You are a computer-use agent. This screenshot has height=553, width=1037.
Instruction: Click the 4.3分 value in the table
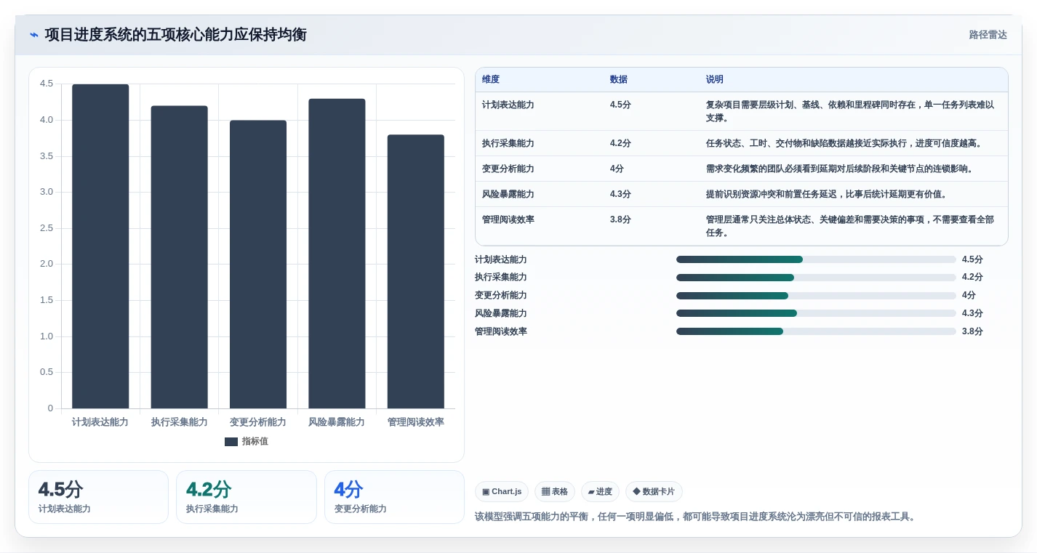point(620,194)
